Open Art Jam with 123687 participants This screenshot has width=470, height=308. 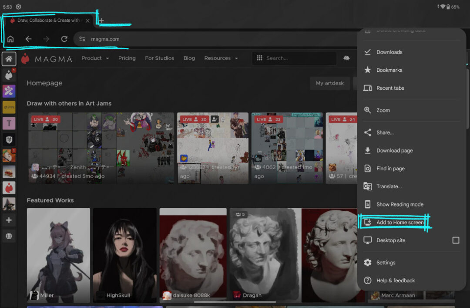click(x=212, y=148)
